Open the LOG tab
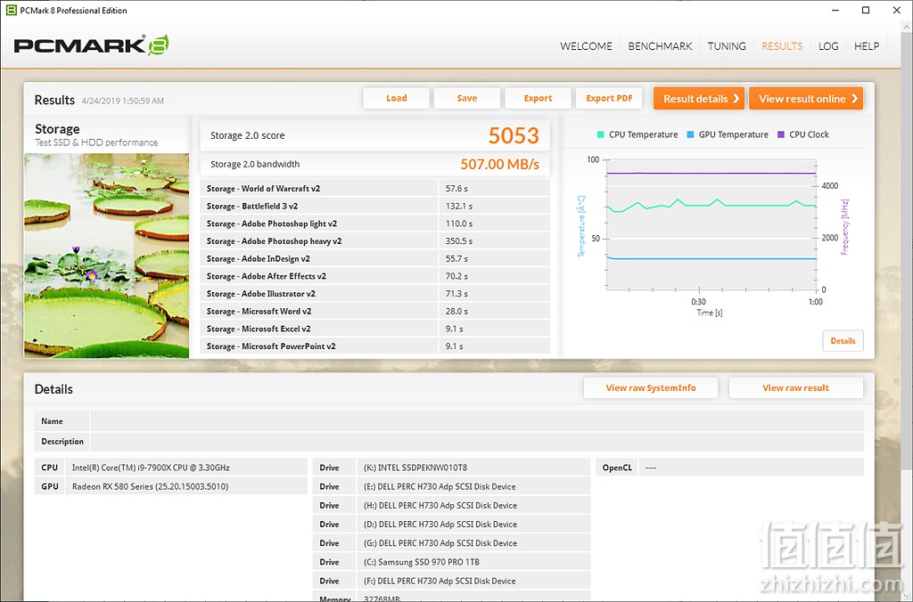The width and height of the screenshot is (913, 602). click(x=828, y=46)
